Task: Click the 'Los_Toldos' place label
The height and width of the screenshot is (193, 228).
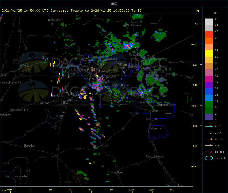Action: (101, 145)
